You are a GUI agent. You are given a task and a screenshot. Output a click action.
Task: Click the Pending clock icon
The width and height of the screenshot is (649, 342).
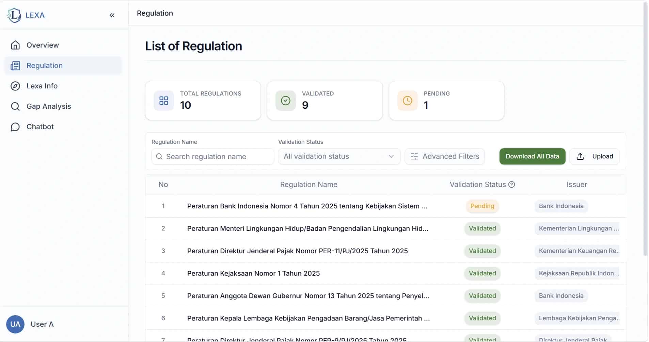(408, 101)
